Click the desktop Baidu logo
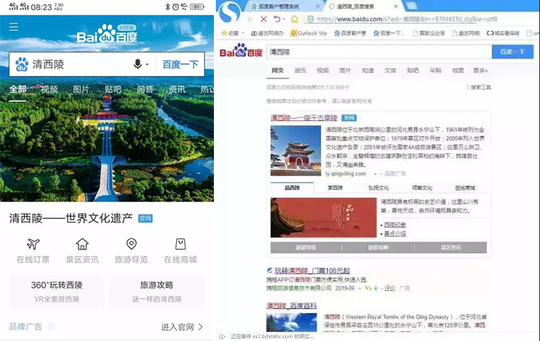The height and width of the screenshot is (341, 540). 241,51
